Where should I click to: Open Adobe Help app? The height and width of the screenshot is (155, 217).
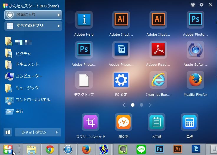pyautogui.click(x=84, y=20)
